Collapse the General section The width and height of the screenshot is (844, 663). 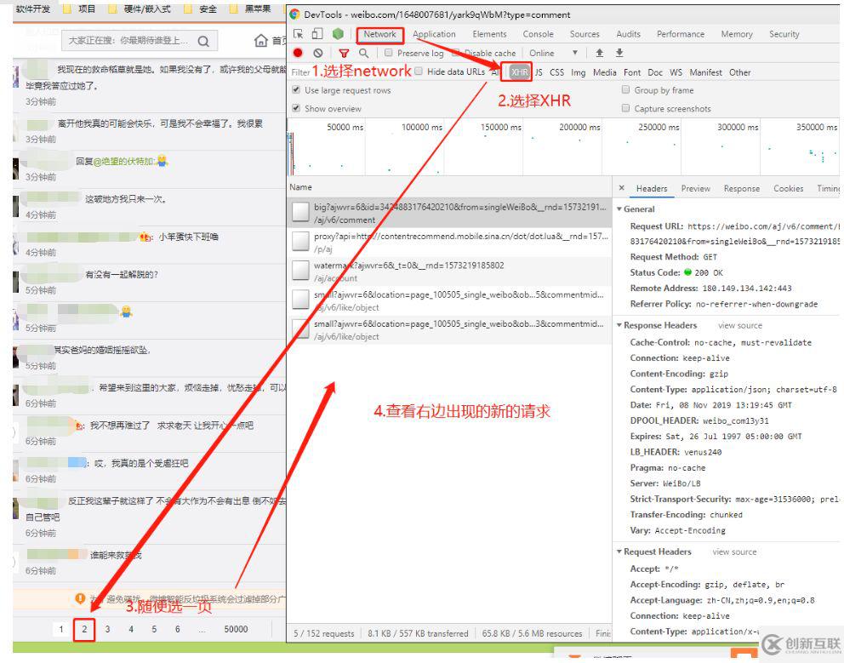click(619, 209)
